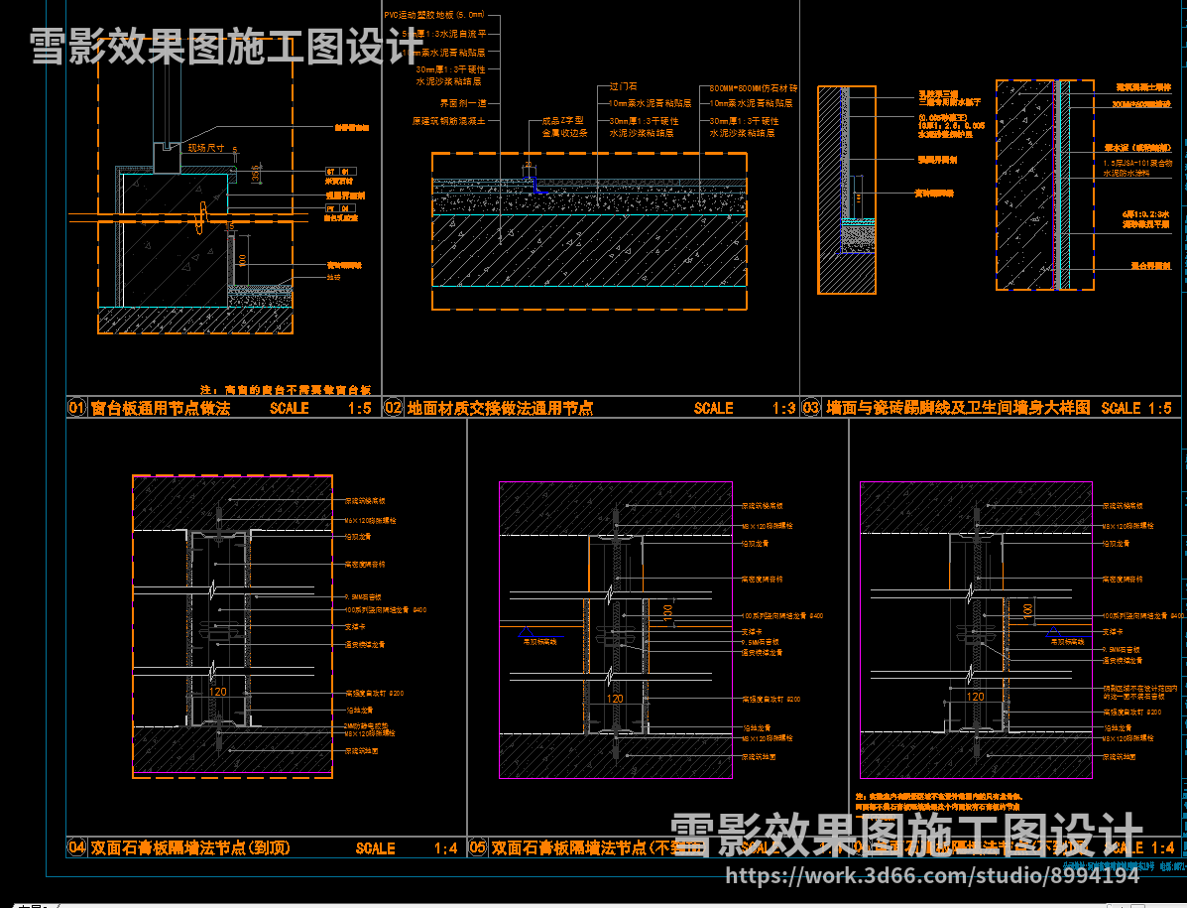Select the circled 05 detail number marker

[x=478, y=847]
